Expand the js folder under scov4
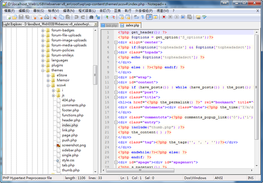This screenshot has width=263, height=183. 53,95
